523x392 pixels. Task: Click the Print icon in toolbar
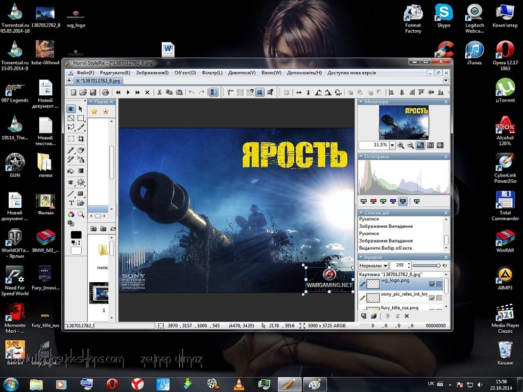pos(105,92)
